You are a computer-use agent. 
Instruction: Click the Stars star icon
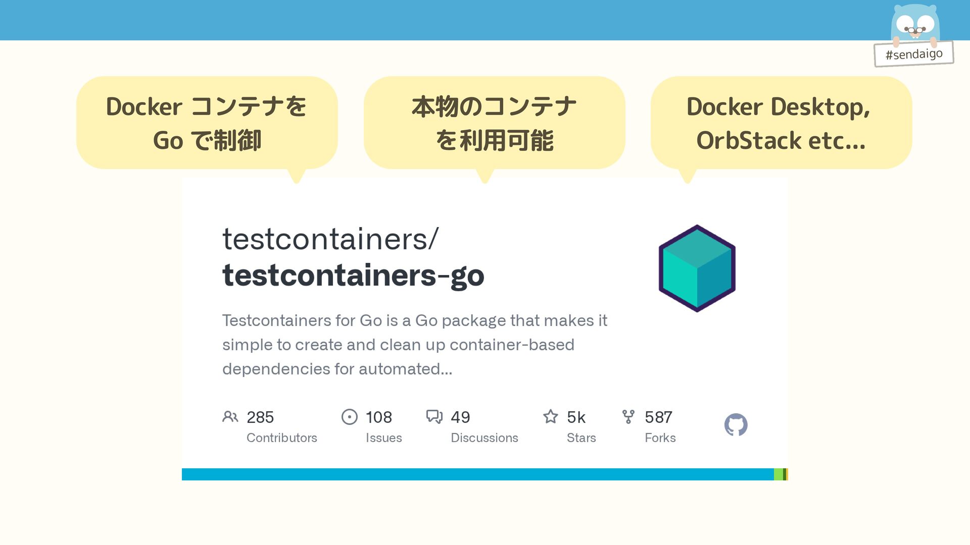[x=550, y=417]
